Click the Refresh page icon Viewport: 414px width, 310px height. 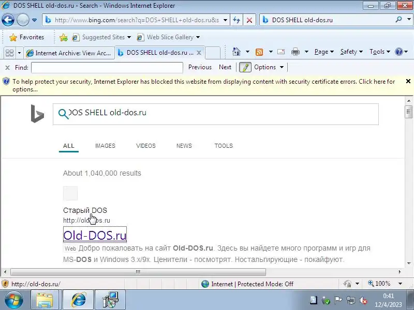236,20
